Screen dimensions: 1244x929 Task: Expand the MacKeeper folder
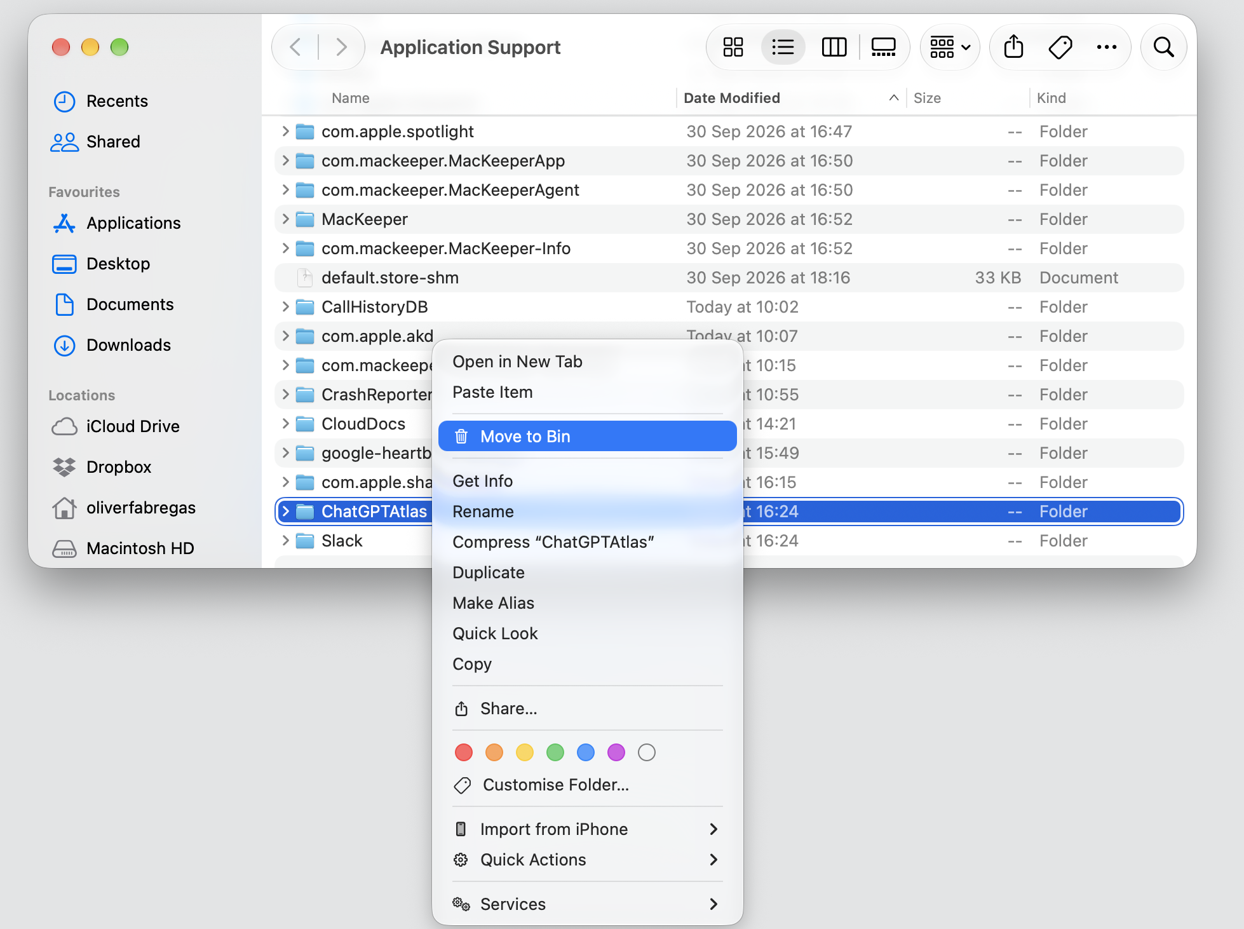pos(285,219)
